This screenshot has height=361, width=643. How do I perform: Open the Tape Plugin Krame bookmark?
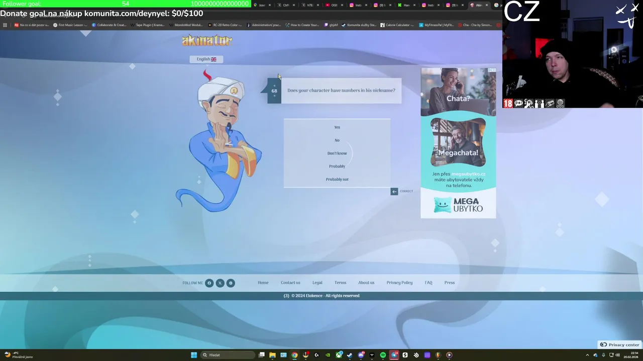tap(148, 25)
